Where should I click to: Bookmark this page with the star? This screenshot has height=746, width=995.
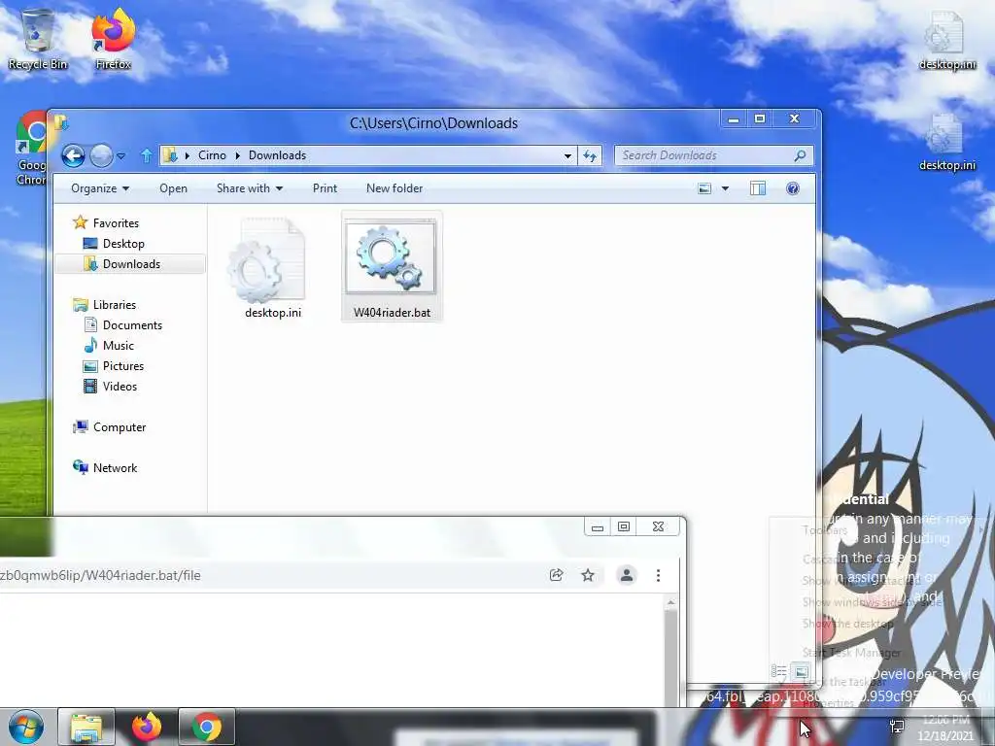point(588,575)
